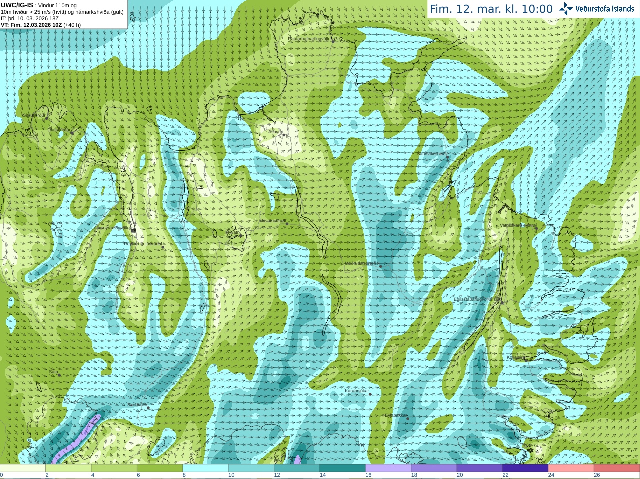
Task: Click the Ásbyrgi station label
Action: coord(275,132)
